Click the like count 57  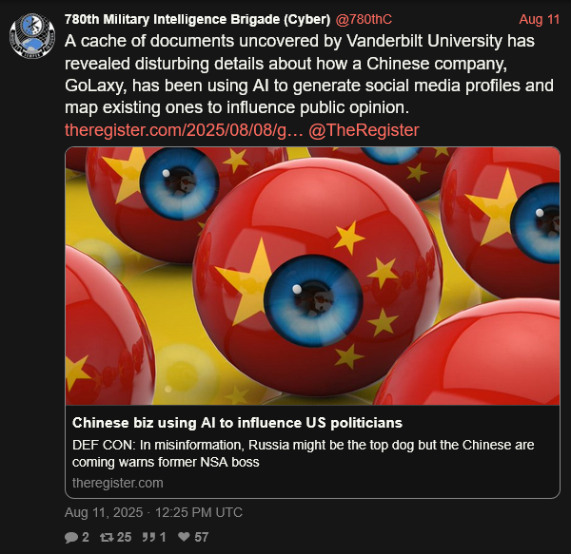[x=202, y=537]
